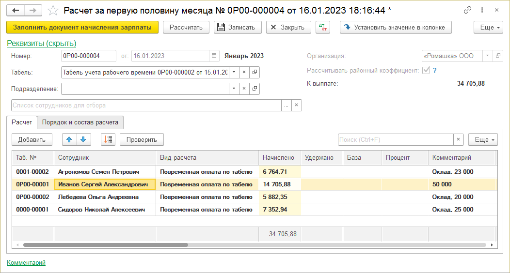Click the Начислено column header
This screenshot has width=510, height=273.
point(280,158)
